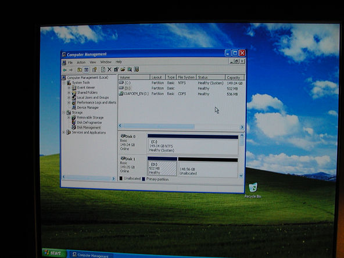The image size is (344, 258).
Task: Open the Properties toolbar icon
Action: [95, 70]
